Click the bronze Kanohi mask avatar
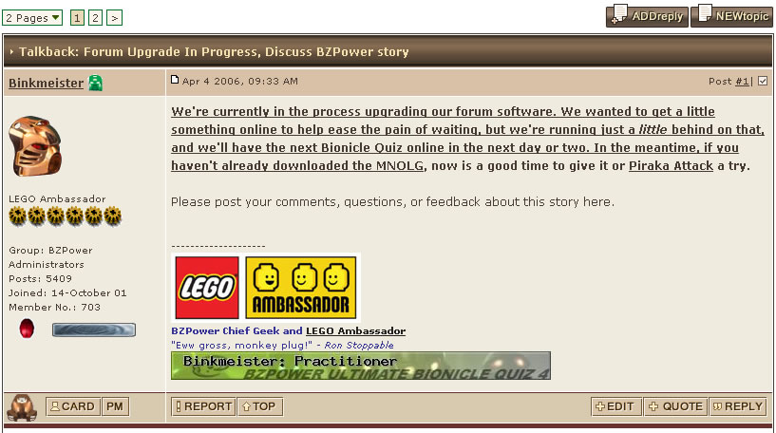Screen dimensions: 776x433 [x=35, y=146]
